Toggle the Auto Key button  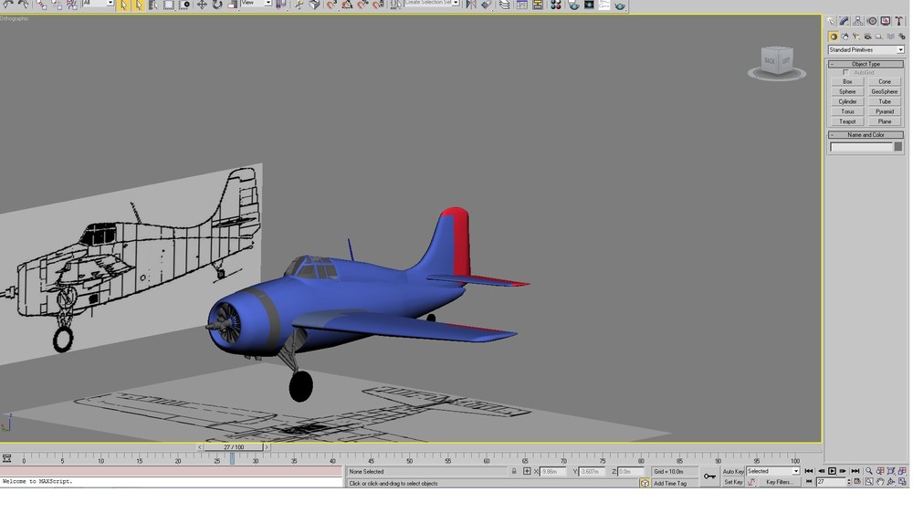coord(733,472)
